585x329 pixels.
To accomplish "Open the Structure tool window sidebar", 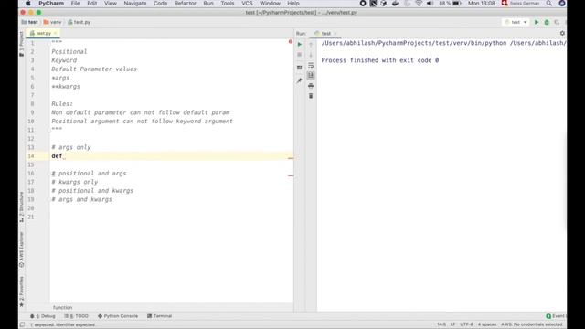I will click(22, 207).
